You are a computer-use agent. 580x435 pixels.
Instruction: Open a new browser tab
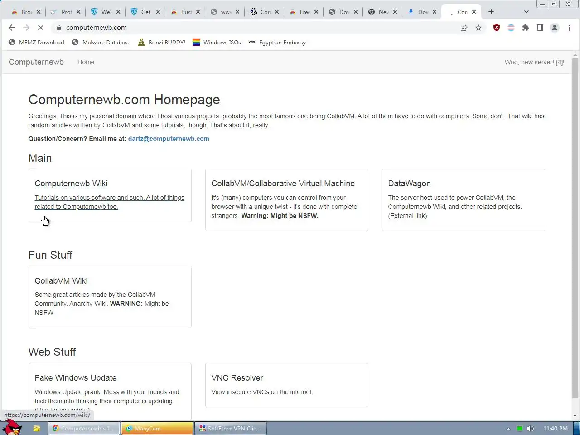[x=491, y=12]
